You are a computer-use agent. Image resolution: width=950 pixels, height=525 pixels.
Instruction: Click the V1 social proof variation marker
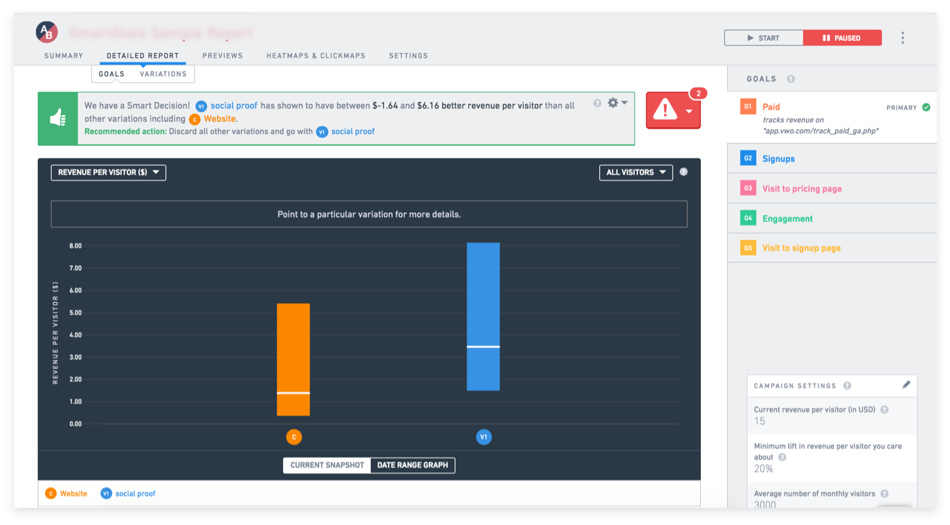(484, 437)
